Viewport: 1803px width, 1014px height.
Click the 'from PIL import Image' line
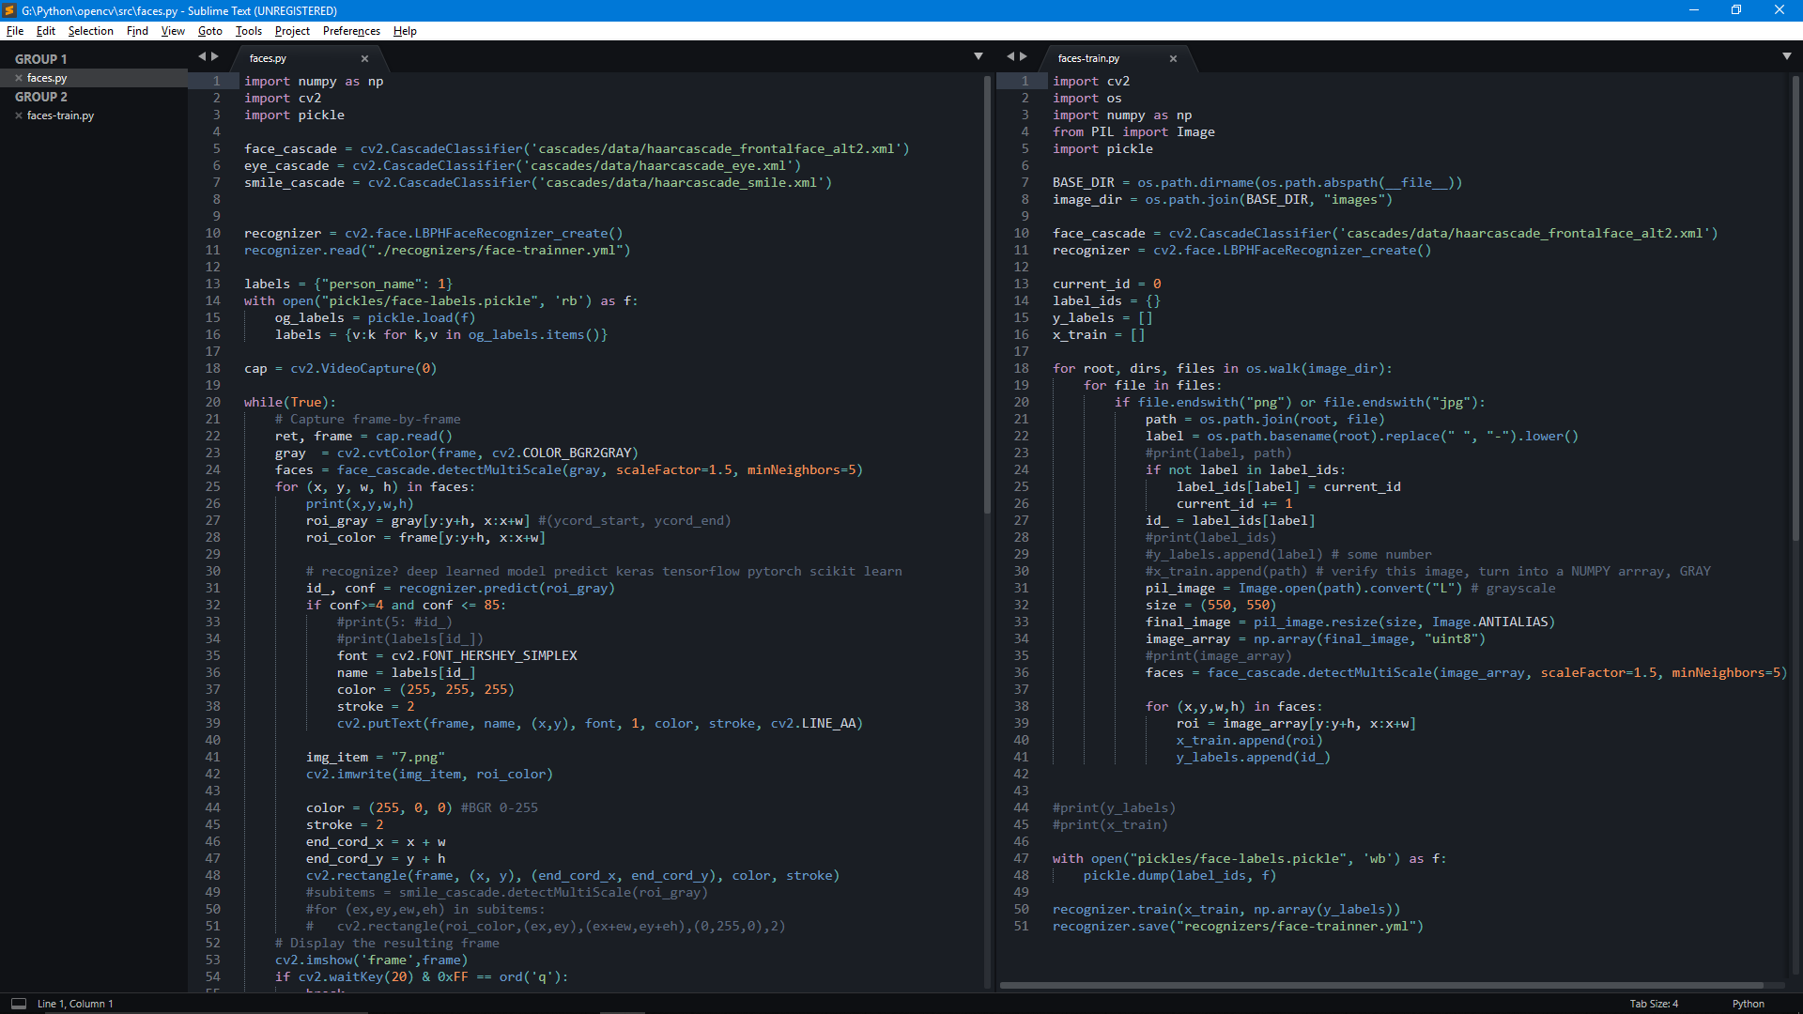(x=1133, y=131)
